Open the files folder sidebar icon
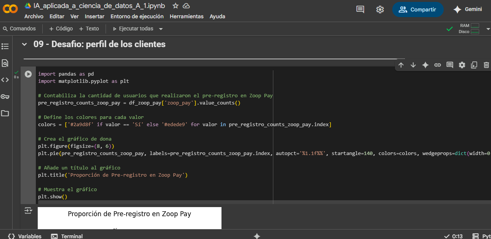 [5, 113]
